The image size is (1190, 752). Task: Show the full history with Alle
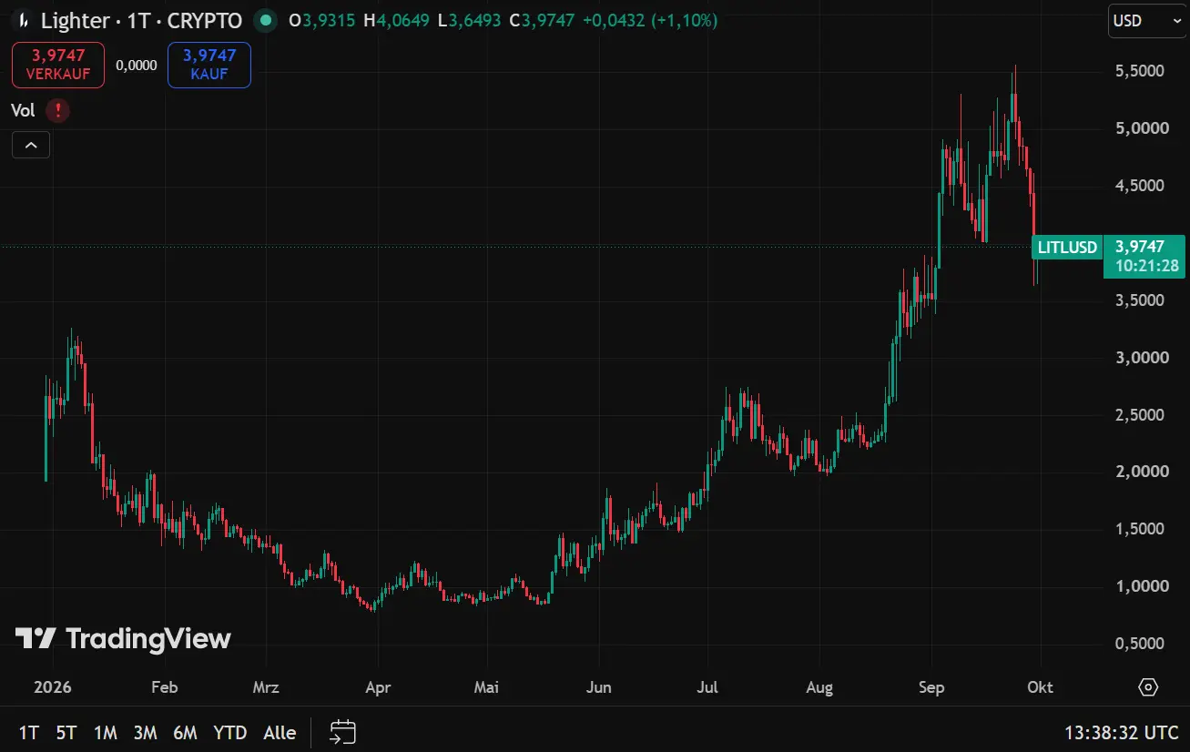[280, 732]
